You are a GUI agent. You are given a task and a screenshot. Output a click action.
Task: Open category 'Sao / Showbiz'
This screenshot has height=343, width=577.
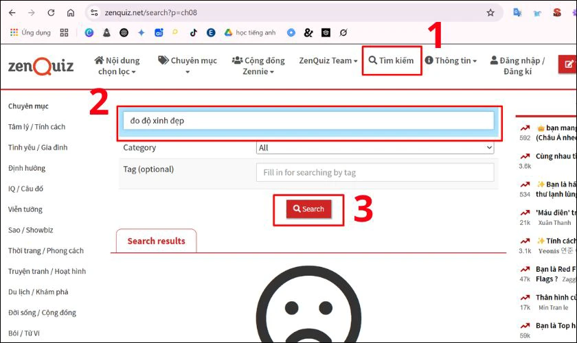click(x=31, y=230)
